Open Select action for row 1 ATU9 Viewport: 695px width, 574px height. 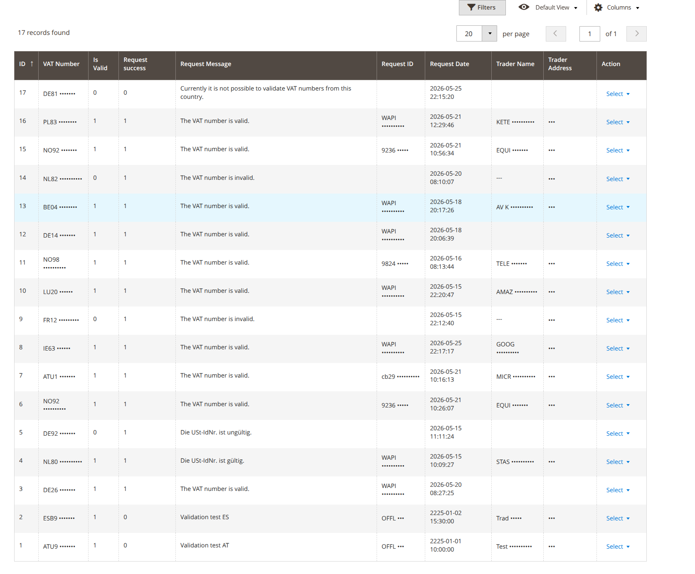[x=618, y=547]
